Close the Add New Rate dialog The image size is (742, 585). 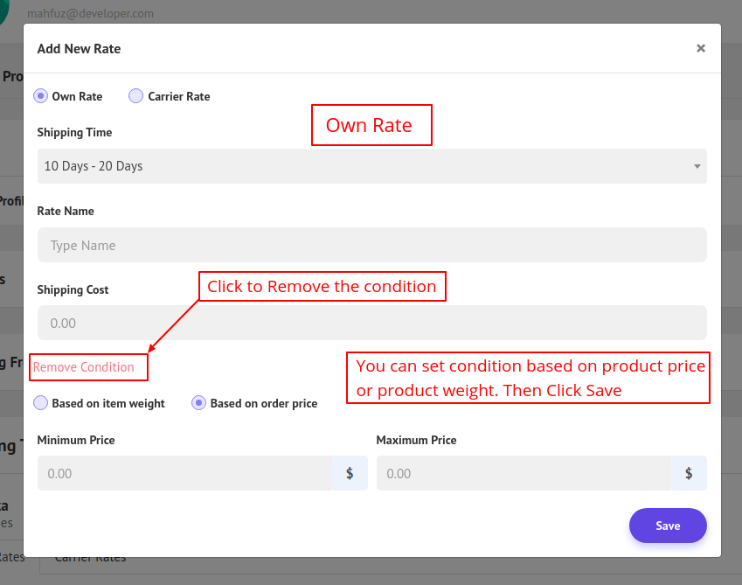[x=700, y=49]
